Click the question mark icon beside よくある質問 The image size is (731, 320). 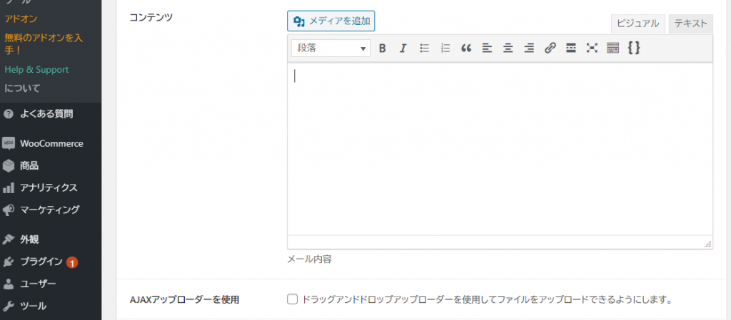click(9, 114)
